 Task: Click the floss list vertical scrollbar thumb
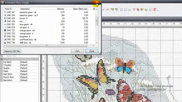(97, 21)
